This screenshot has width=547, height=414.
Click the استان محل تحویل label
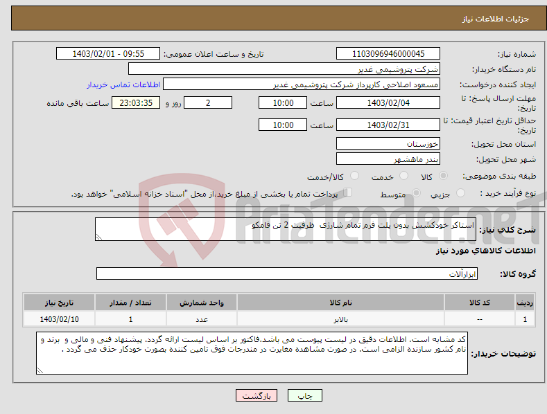[504, 144]
